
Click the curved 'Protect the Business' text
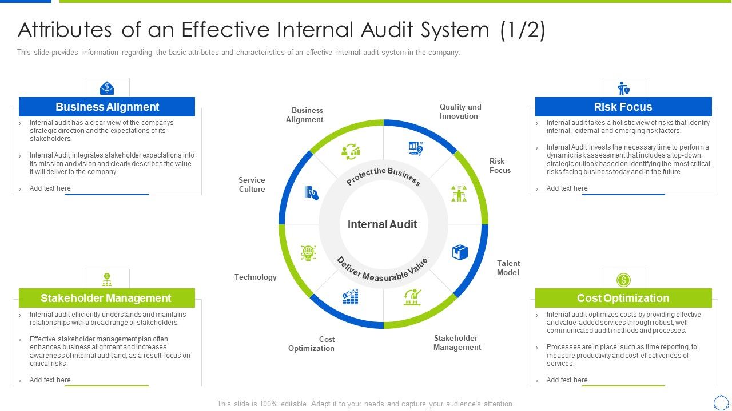(383, 176)
